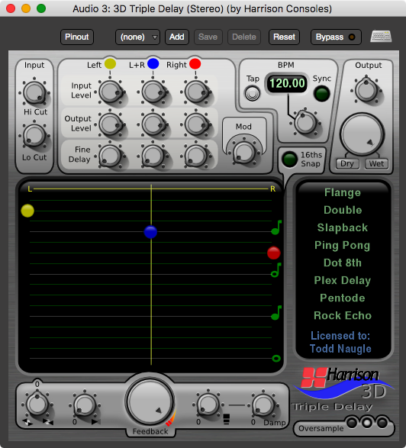Click the knob with stacked bars icon
The image size is (406, 448).
[x=208, y=404]
